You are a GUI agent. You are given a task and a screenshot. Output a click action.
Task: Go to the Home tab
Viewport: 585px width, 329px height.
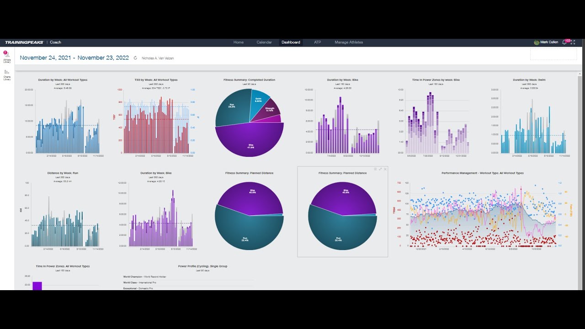(239, 42)
